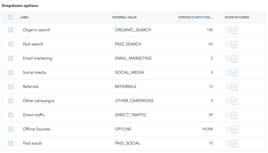Select all options with the header checkbox
The image size is (268, 153).
[10, 17]
